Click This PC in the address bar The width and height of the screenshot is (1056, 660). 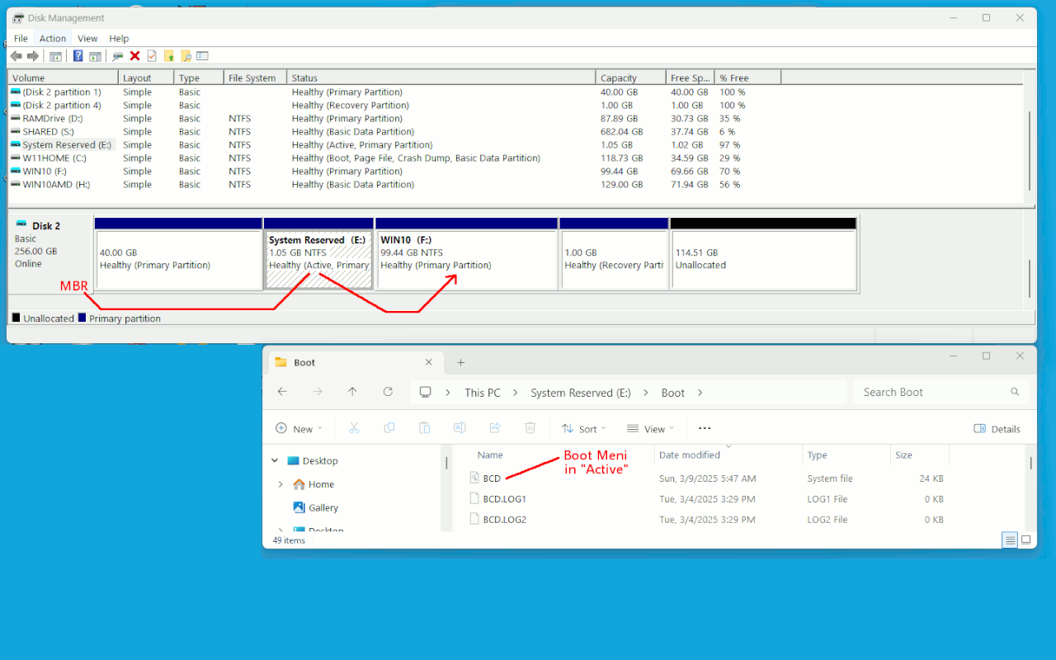[483, 393]
